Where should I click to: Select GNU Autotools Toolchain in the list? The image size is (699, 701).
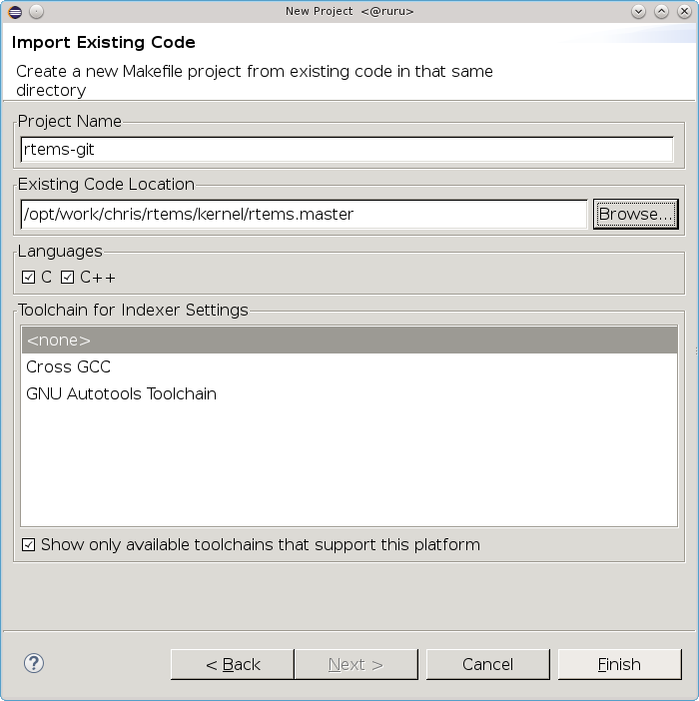click(x=121, y=393)
